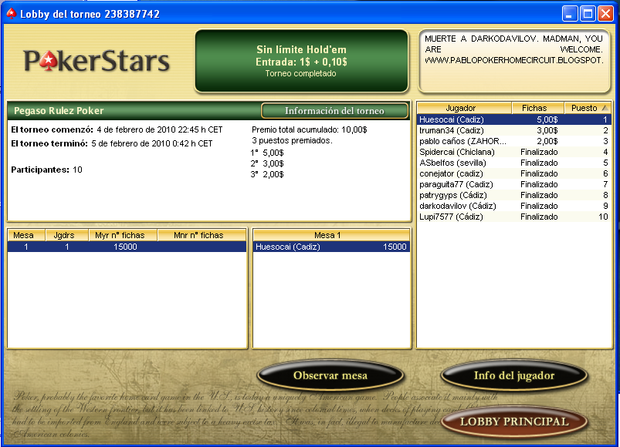Viewport: 620px width, 447px height.
Task: Sort player list by Jugador header
Action: point(462,108)
